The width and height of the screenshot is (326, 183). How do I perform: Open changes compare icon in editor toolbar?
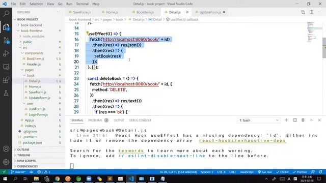303,12
